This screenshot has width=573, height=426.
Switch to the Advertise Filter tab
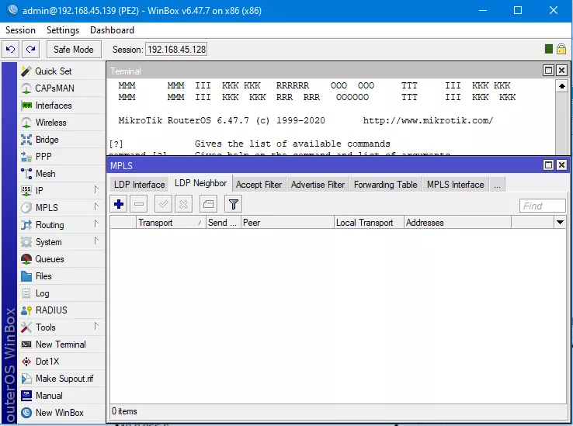pos(318,185)
